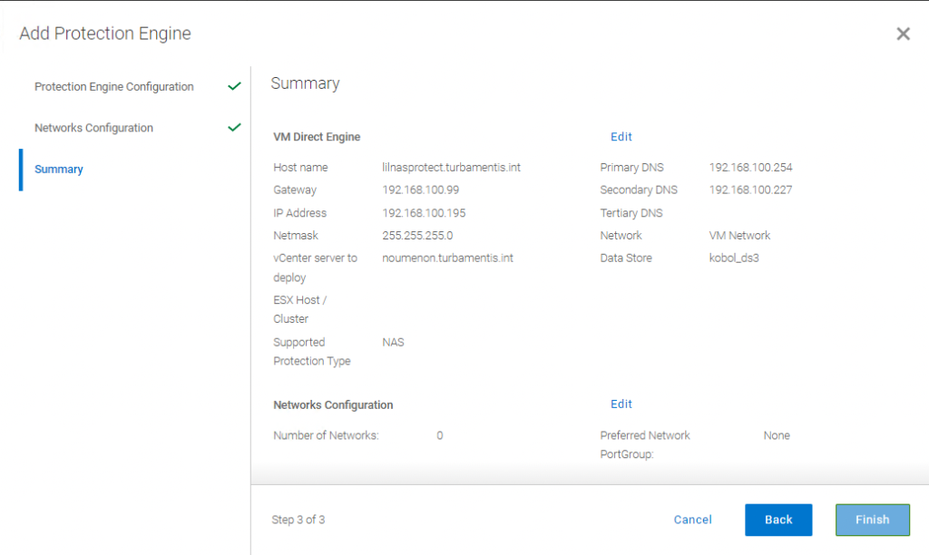Click the green checkmark beside Protection Engine Configuration
Viewport: 929px width, 555px height.
235,86
